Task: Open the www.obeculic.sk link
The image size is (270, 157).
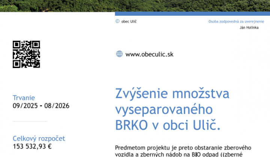Action: pyautogui.click(x=149, y=54)
